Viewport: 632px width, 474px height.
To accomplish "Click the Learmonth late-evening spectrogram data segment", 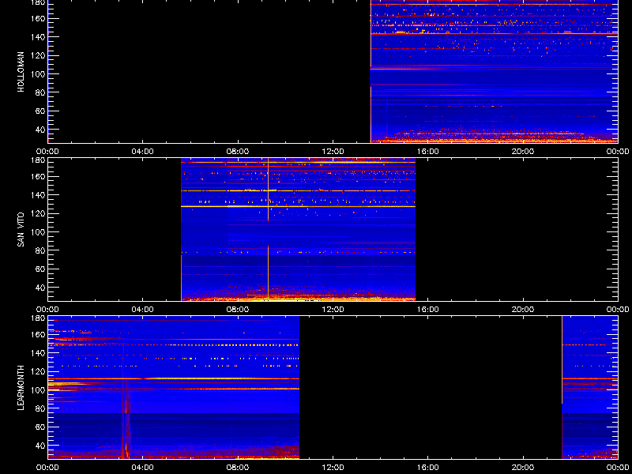I will click(590, 388).
